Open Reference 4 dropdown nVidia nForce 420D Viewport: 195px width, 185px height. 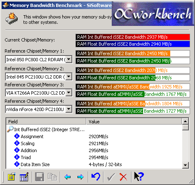point(69,109)
